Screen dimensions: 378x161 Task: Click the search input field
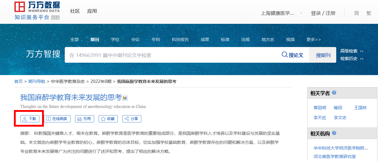click(x=169, y=55)
